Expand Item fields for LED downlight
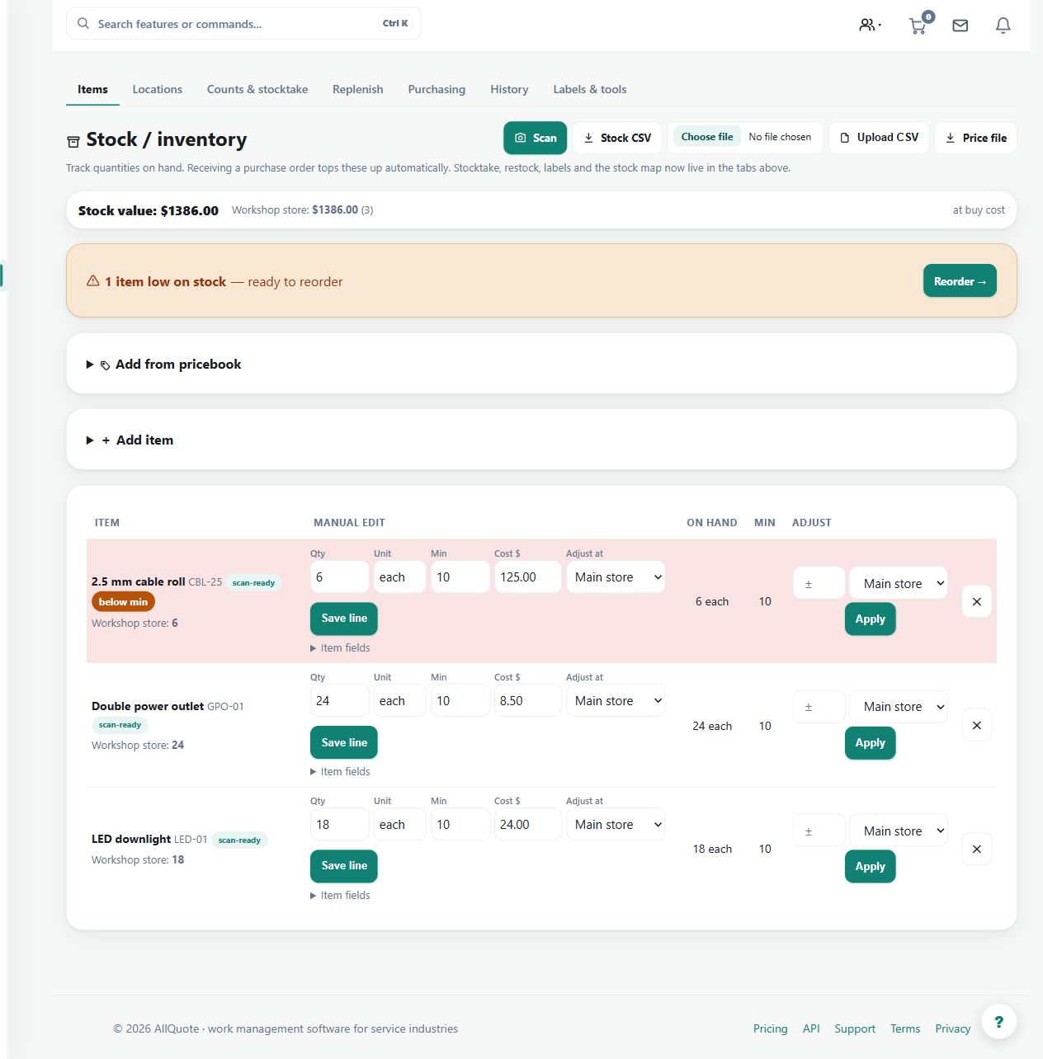This screenshot has width=1043, height=1059. (340, 896)
